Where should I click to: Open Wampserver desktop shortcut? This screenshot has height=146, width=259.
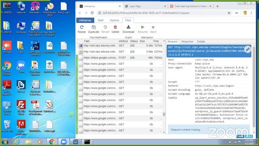click(x=35, y=8)
